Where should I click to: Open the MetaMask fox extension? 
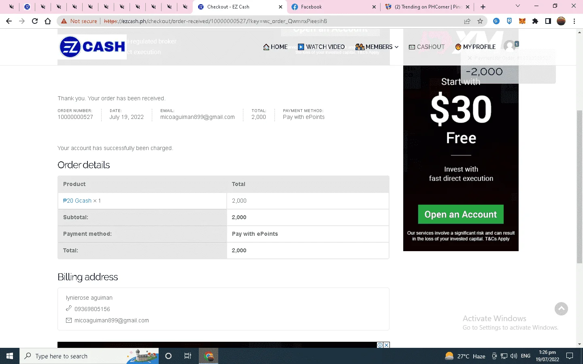point(522,21)
